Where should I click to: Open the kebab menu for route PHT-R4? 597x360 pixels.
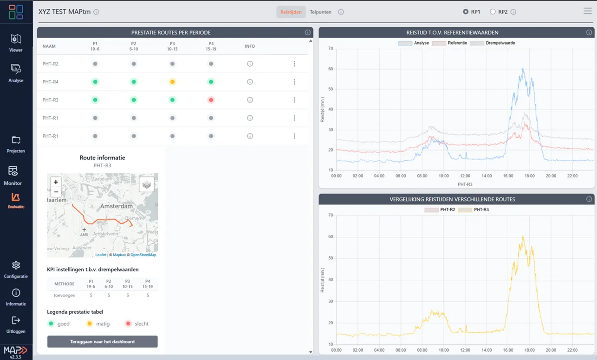point(294,82)
